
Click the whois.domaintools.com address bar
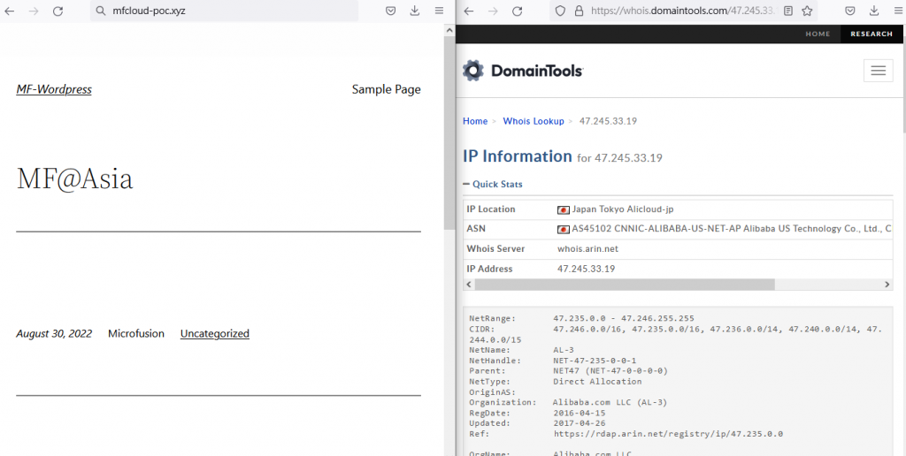[684, 11]
